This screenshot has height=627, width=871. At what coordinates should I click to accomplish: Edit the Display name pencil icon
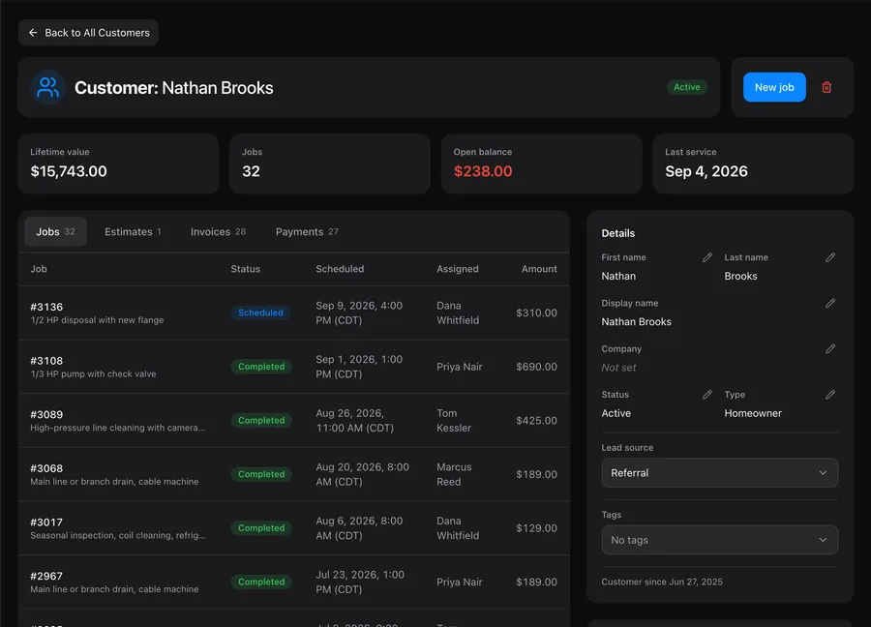pyautogui.click(x=830, y=303)
